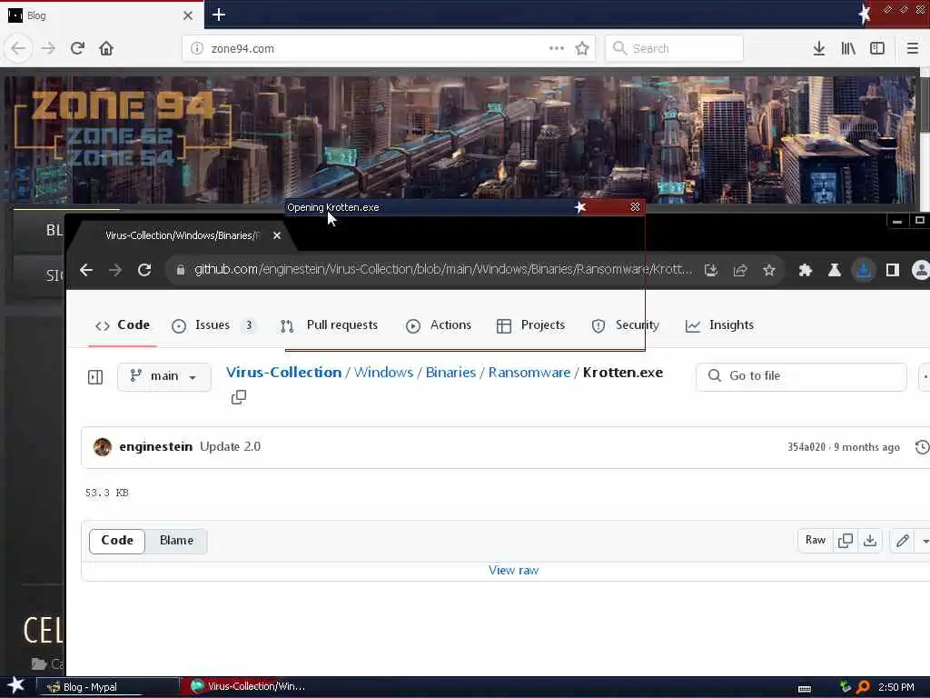Screen dimensions: 930x698
Task: Open the Update 2.0 commit message
Action: click(x=230, y=447)
